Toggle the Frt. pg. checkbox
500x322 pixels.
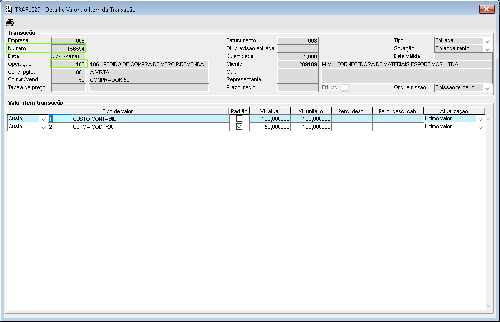coord(345,88)
